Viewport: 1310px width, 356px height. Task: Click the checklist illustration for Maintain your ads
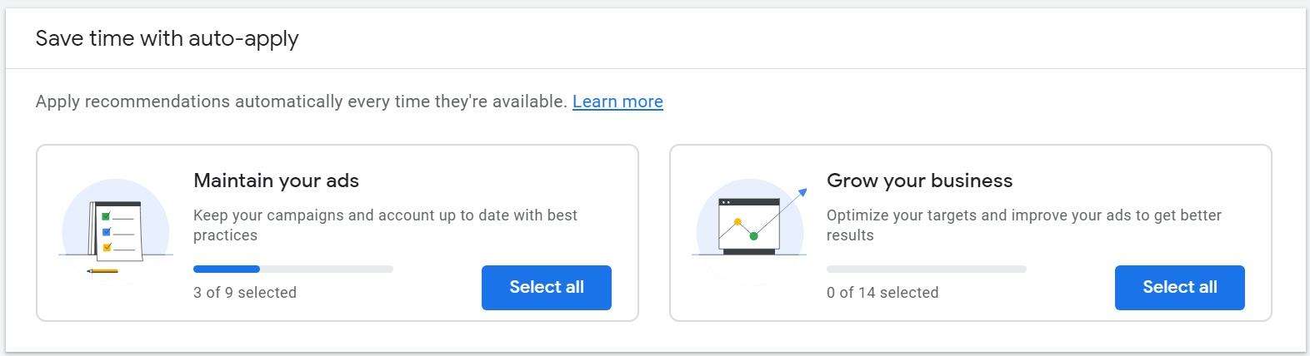(x=116, y=231)
